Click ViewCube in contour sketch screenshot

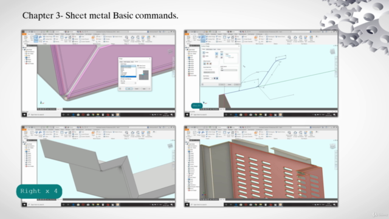[x=332, y=51]
